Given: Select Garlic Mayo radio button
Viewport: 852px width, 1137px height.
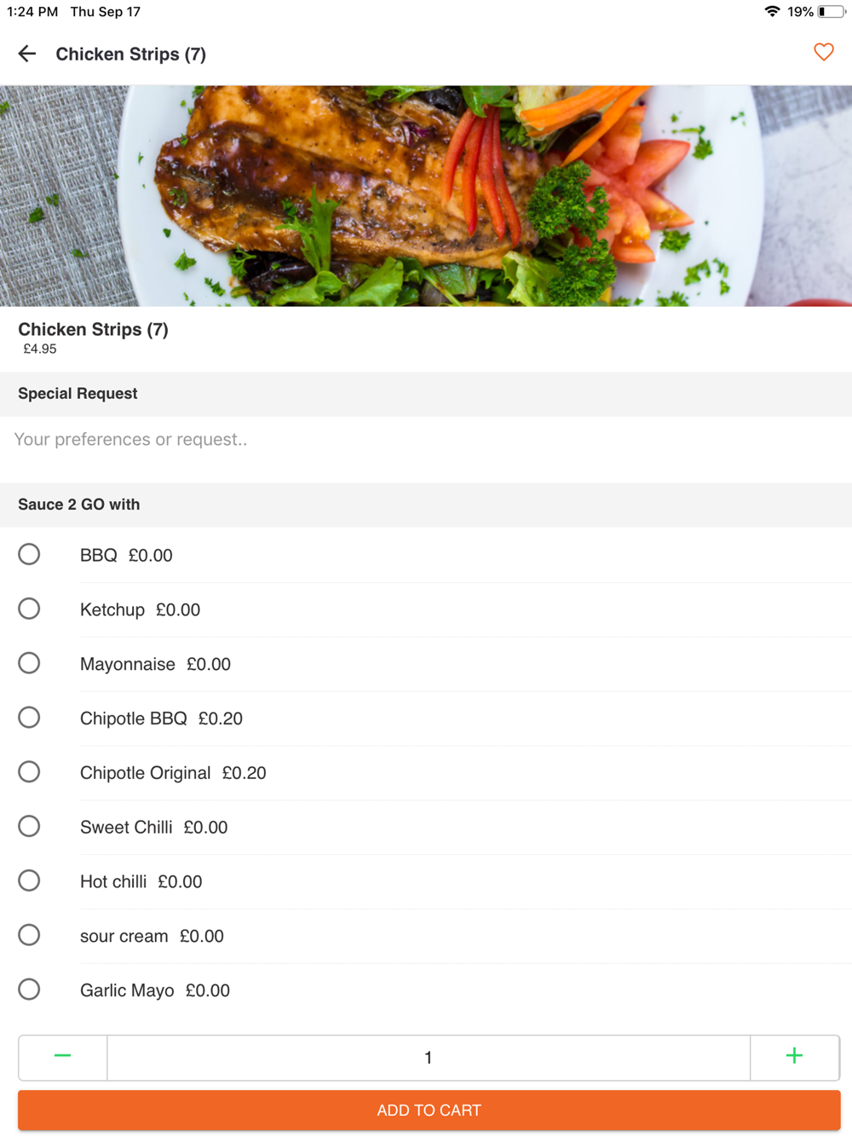Looking at the screenshot, I should pos(29,990).
